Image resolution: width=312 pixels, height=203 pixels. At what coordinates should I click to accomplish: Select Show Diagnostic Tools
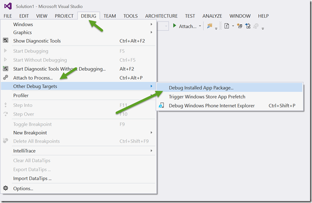coord(78,41)
